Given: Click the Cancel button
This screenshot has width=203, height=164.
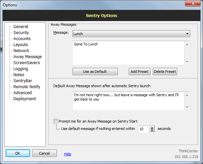Looking at the screenshot, I should tap(44, 153).
